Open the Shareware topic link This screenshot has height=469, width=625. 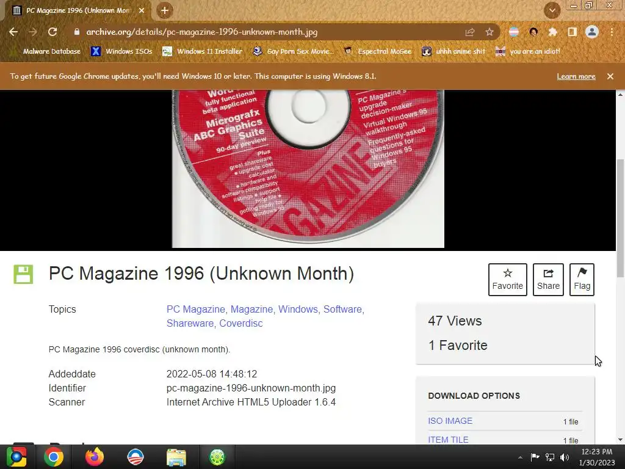[x=190, y=324]
